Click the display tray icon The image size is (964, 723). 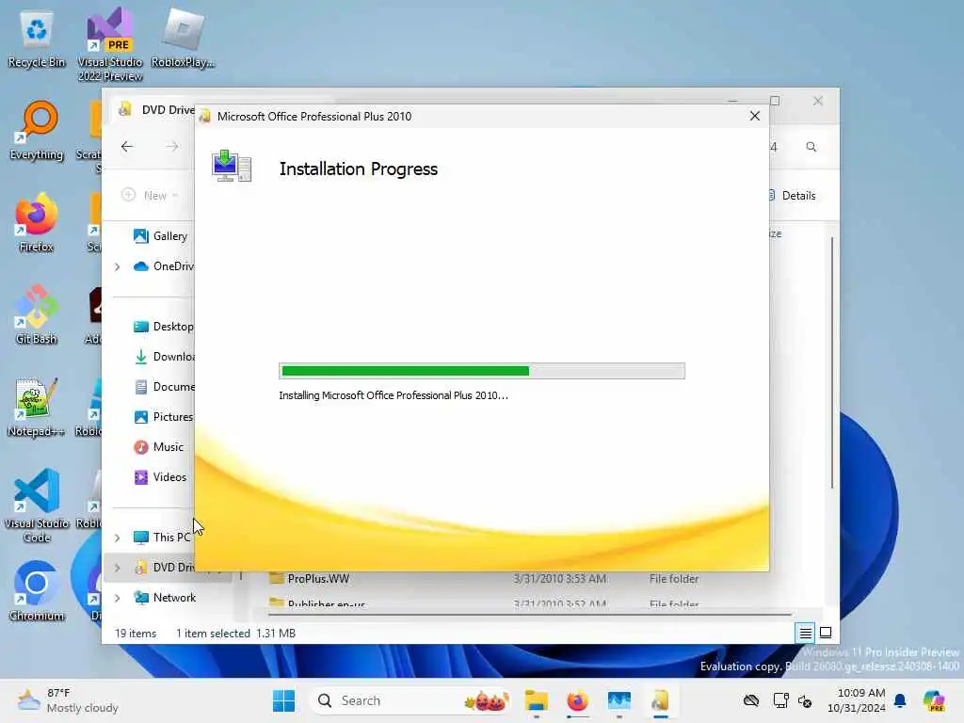780,700
